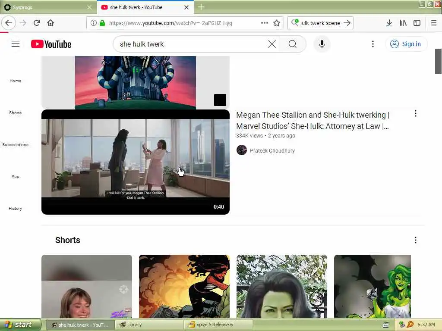Go to YouTube home via the logo

point(51,44)
